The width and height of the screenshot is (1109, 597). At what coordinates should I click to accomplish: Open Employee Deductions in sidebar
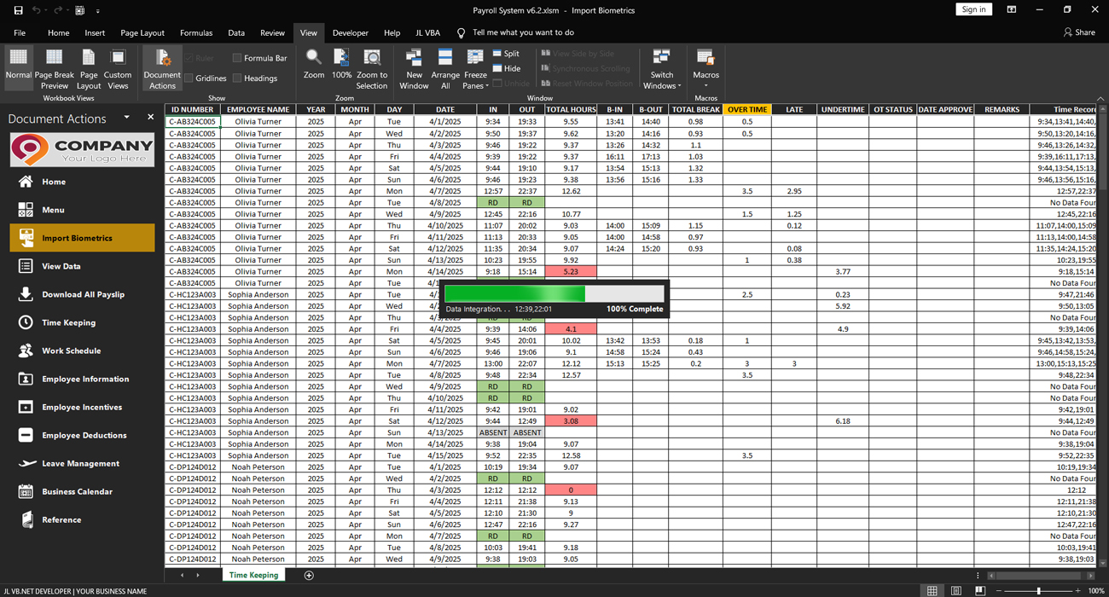click(x=82, y=435)
